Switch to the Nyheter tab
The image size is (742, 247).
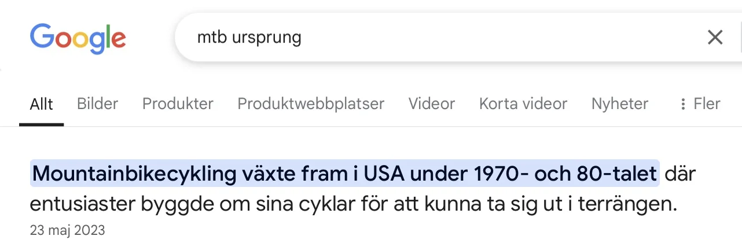point(619,104)
